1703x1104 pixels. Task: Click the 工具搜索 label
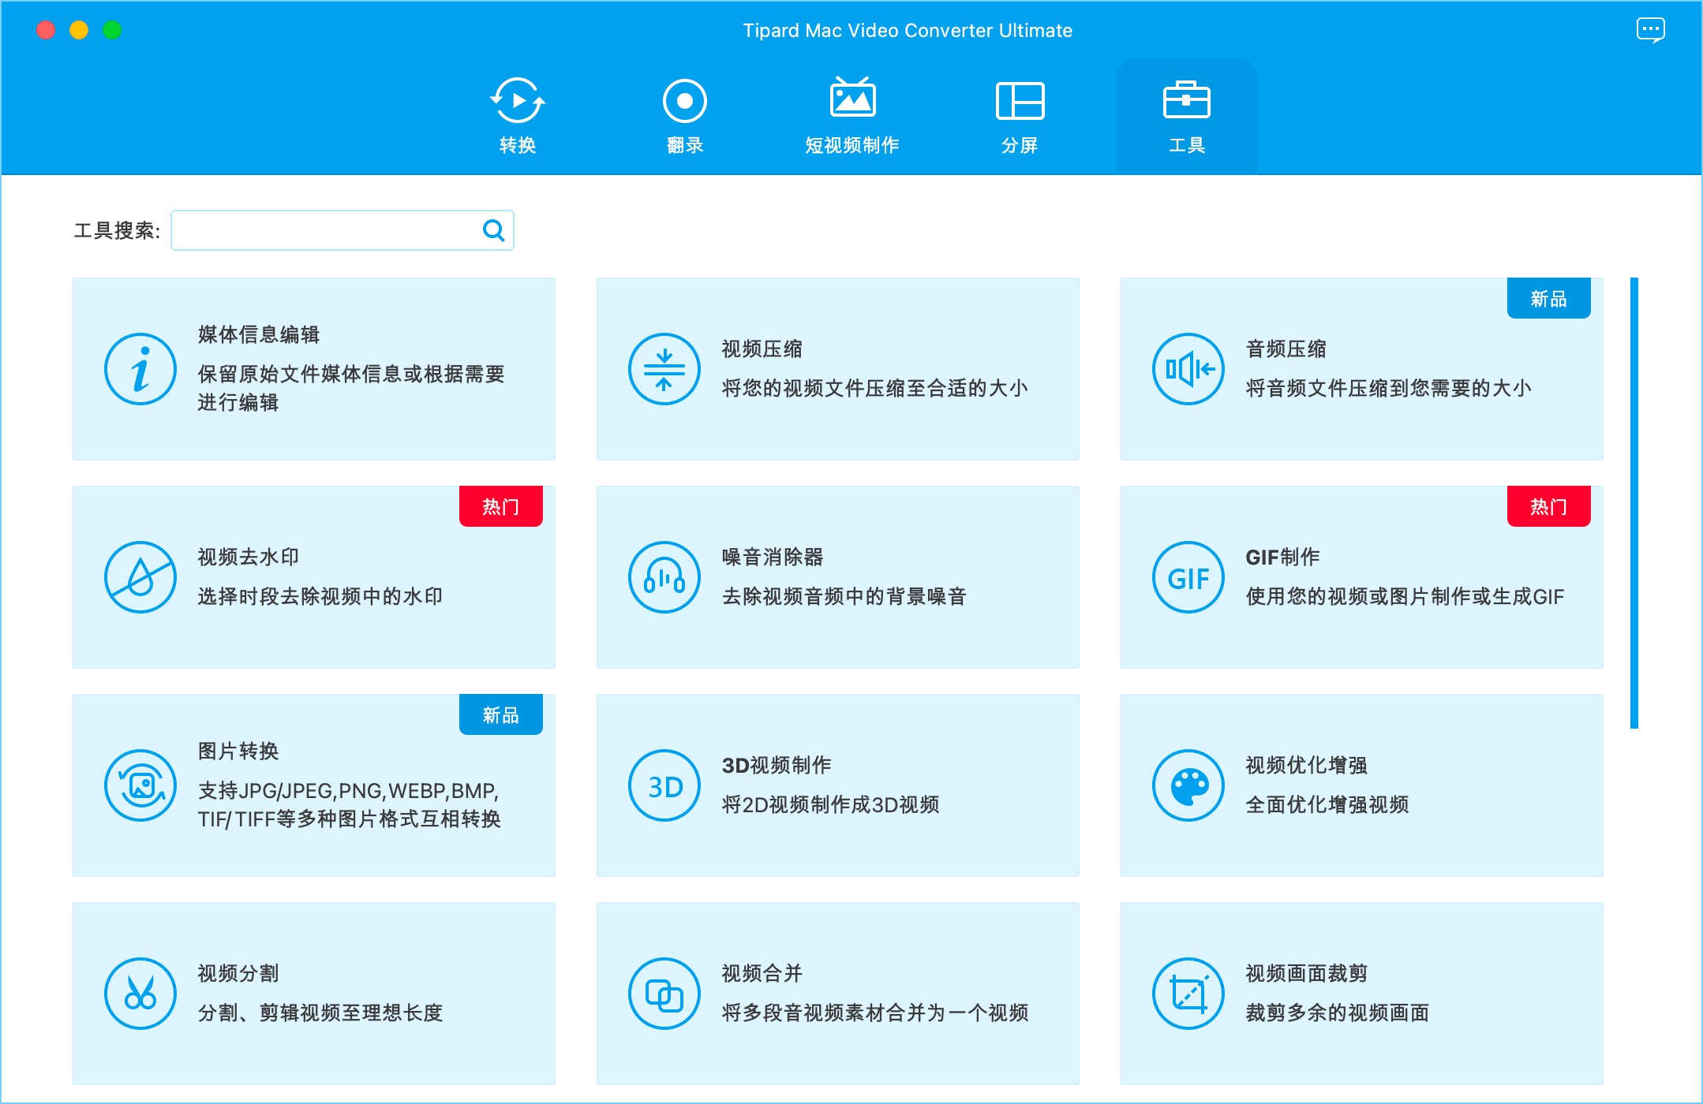tap(117, 230)
